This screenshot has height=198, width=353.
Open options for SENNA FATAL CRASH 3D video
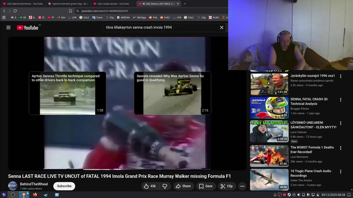pyautogui.click(x=341, y=100)
